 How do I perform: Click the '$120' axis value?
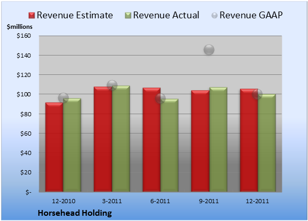pyautogui.click(x=24, y=75)
